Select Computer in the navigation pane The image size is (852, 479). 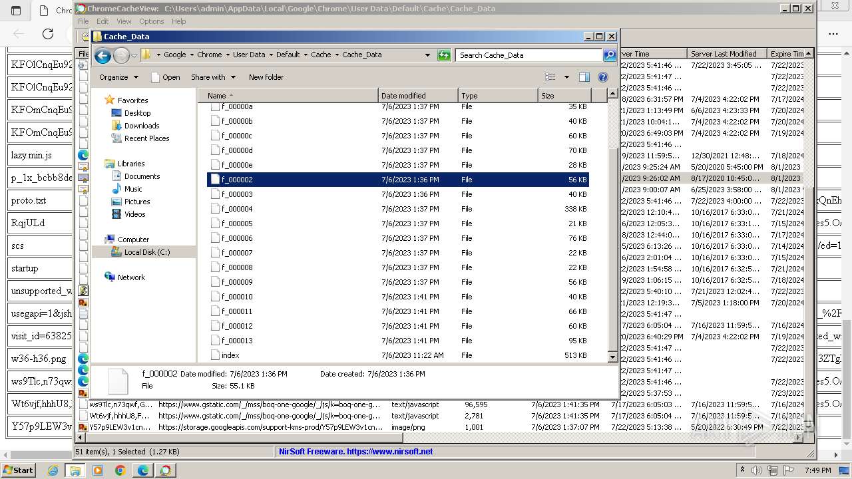point(133,239)
